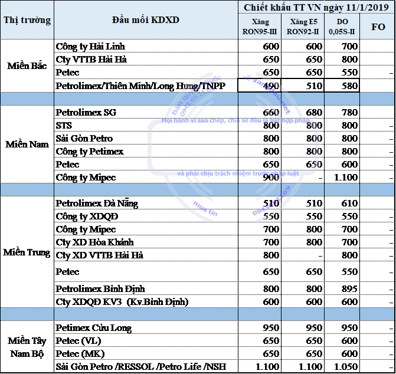The image size is (396, 374).
Task: Click the 'Miền Trung' market cell
Action: click(27, 252)
